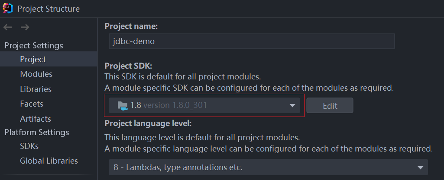Click the IntelliJ IDEA logo icon
The height and width of the screenshot is (180, 444).
[8, 8]
